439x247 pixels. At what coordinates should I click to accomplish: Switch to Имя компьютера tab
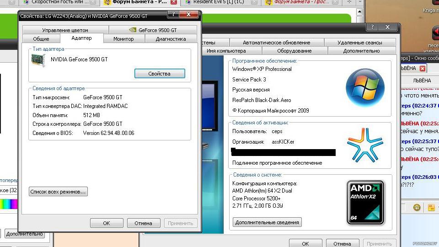click(226, 51)
